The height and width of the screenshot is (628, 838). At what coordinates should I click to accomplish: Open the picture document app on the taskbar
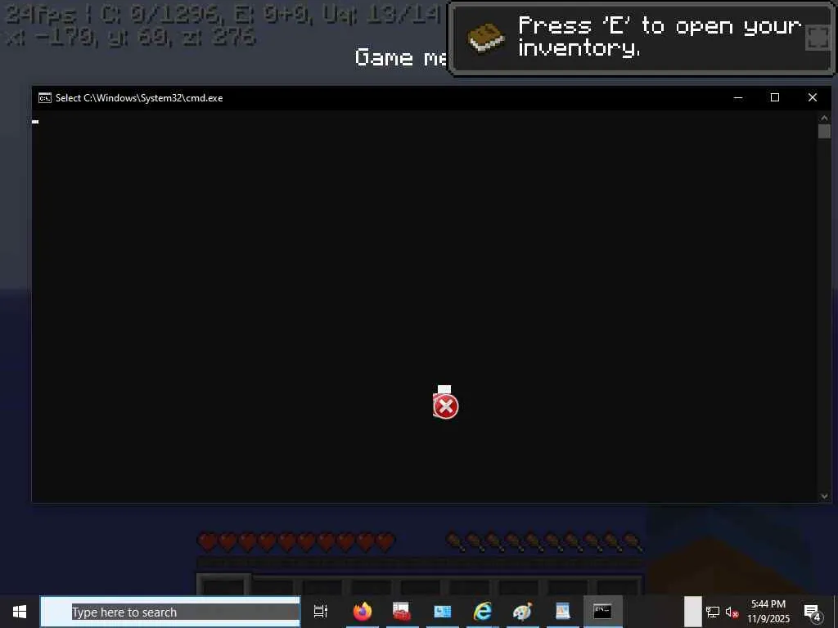tap(562, 612)
